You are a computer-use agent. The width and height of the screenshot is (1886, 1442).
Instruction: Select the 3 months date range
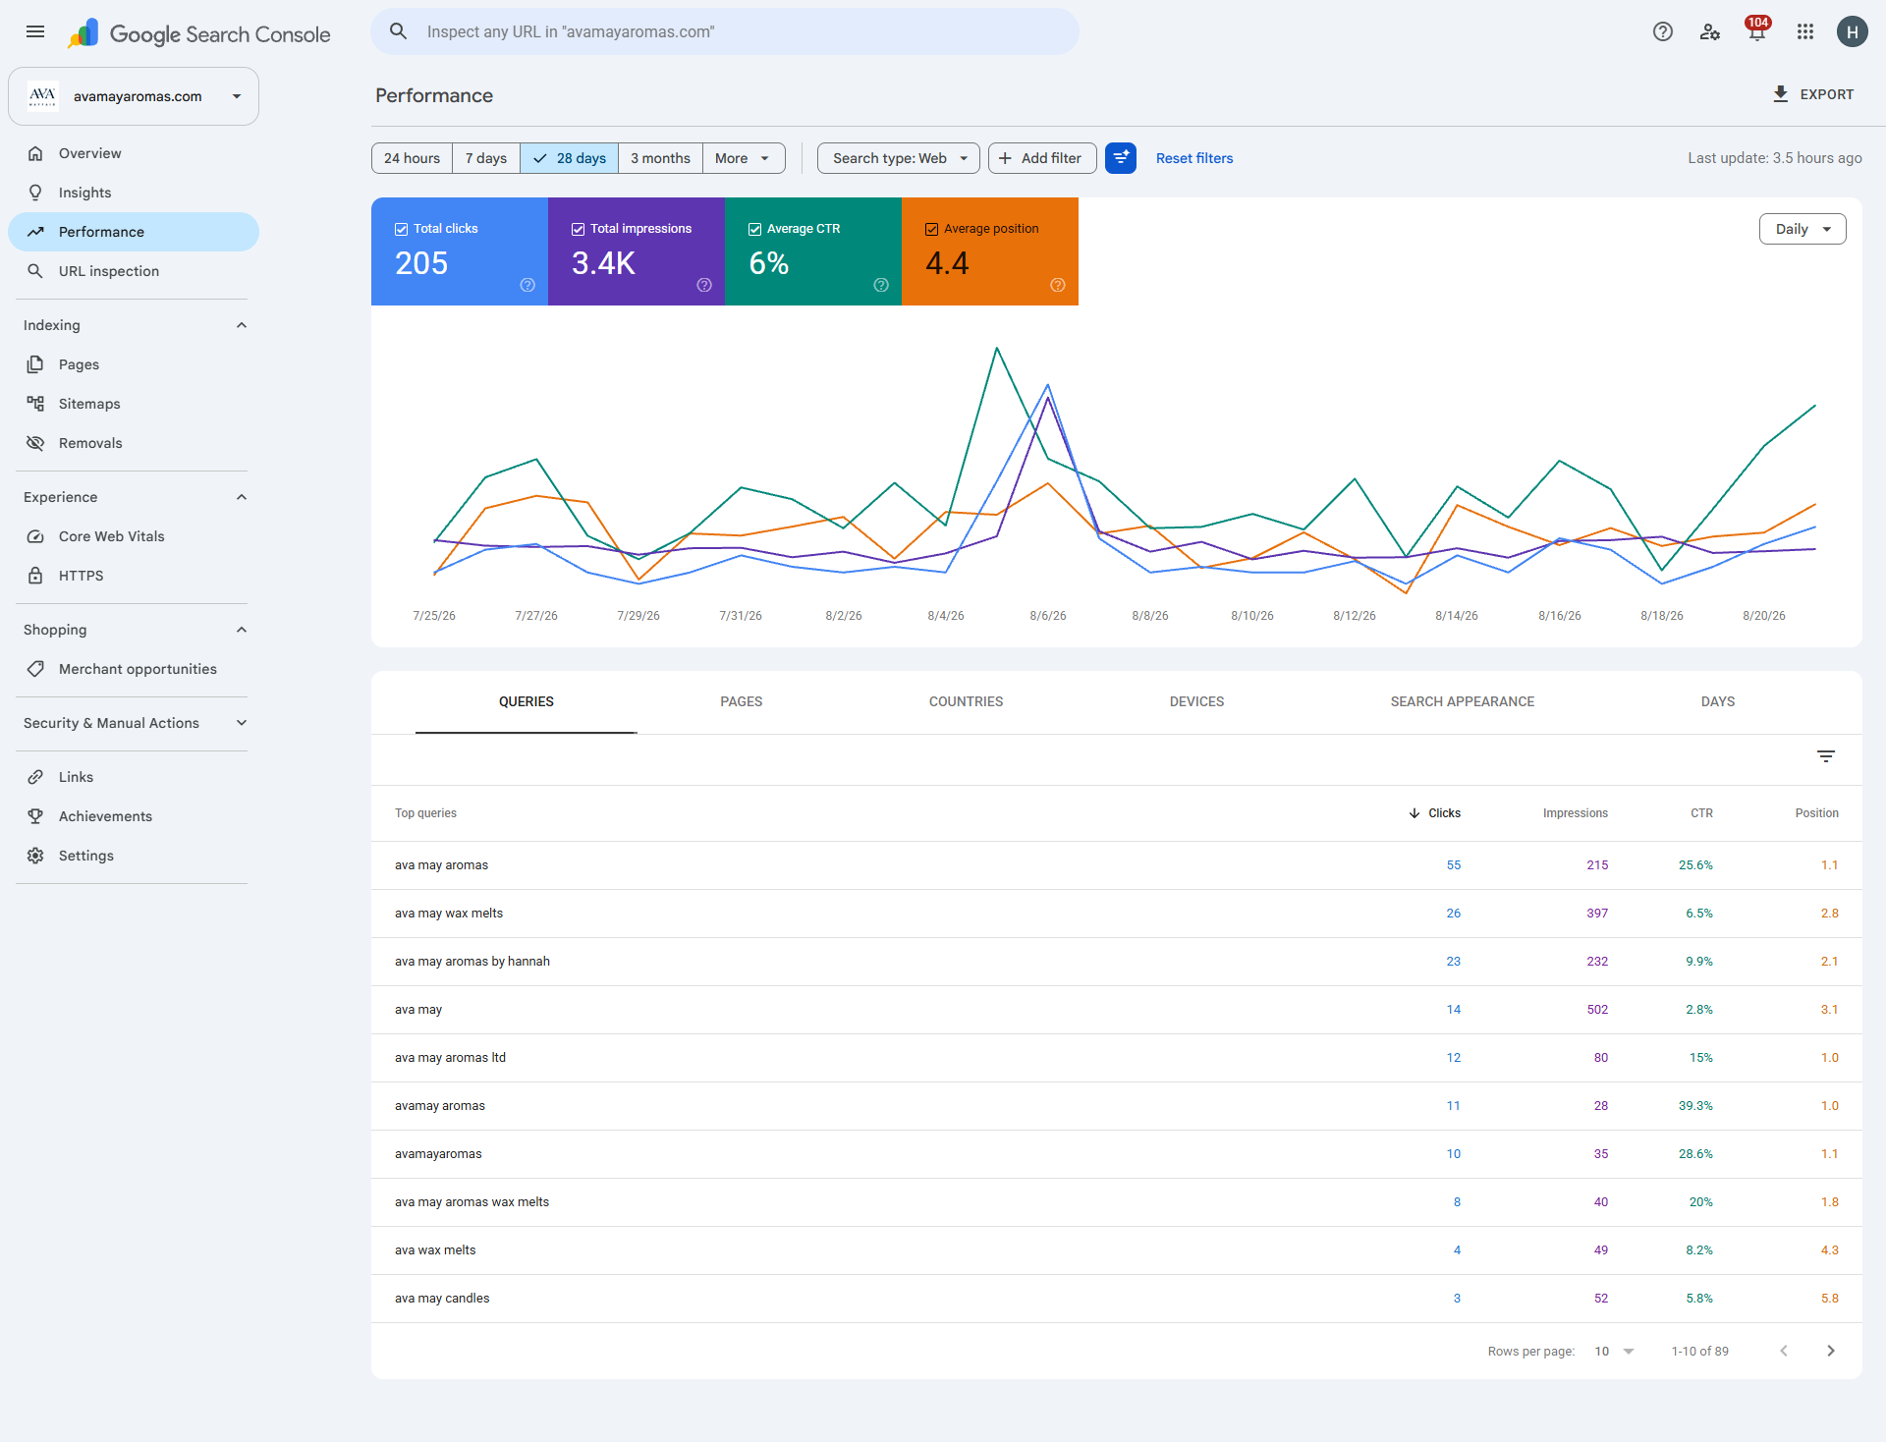[x=660, y=158]
